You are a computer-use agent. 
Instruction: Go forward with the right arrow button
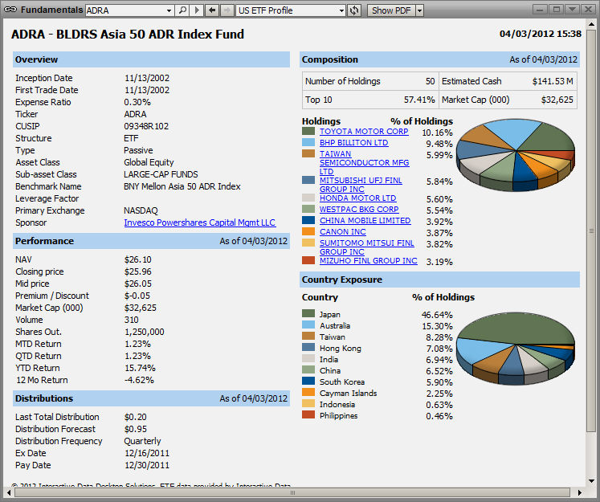pyautogui.click(x=227, y=10)
